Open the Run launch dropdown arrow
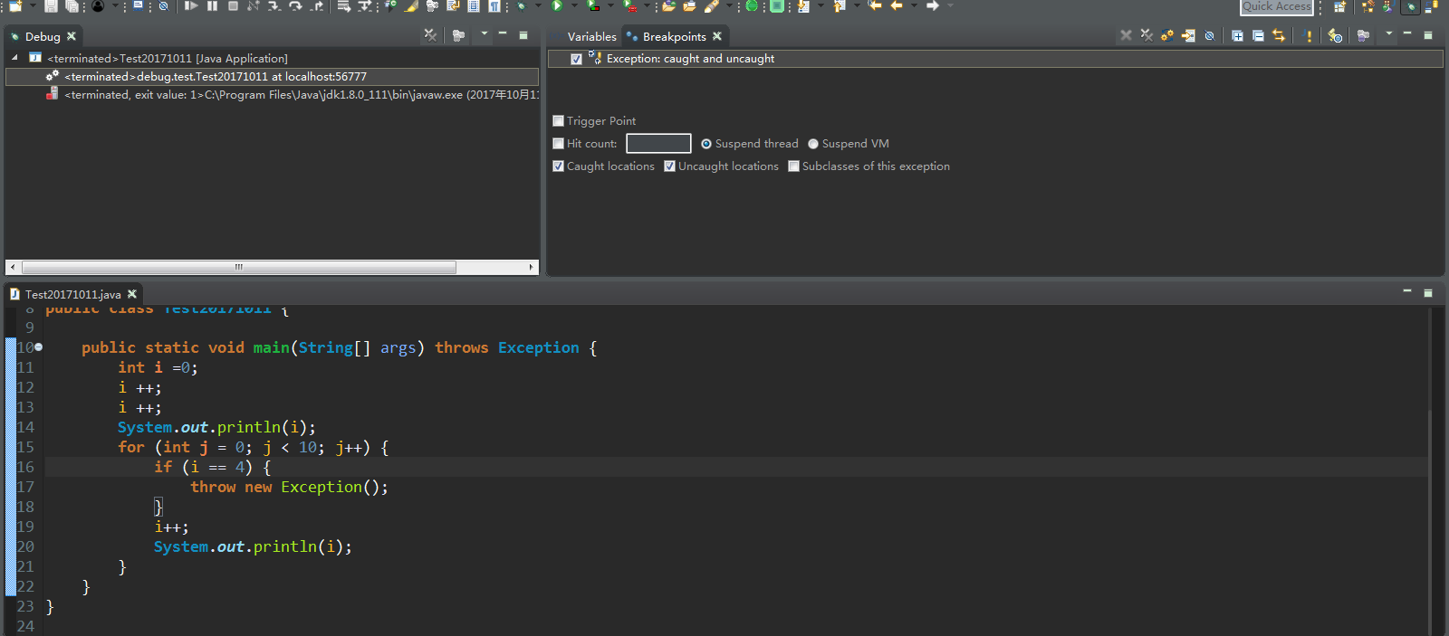This screenshot has width=1449, height=636. click(573, 5)
